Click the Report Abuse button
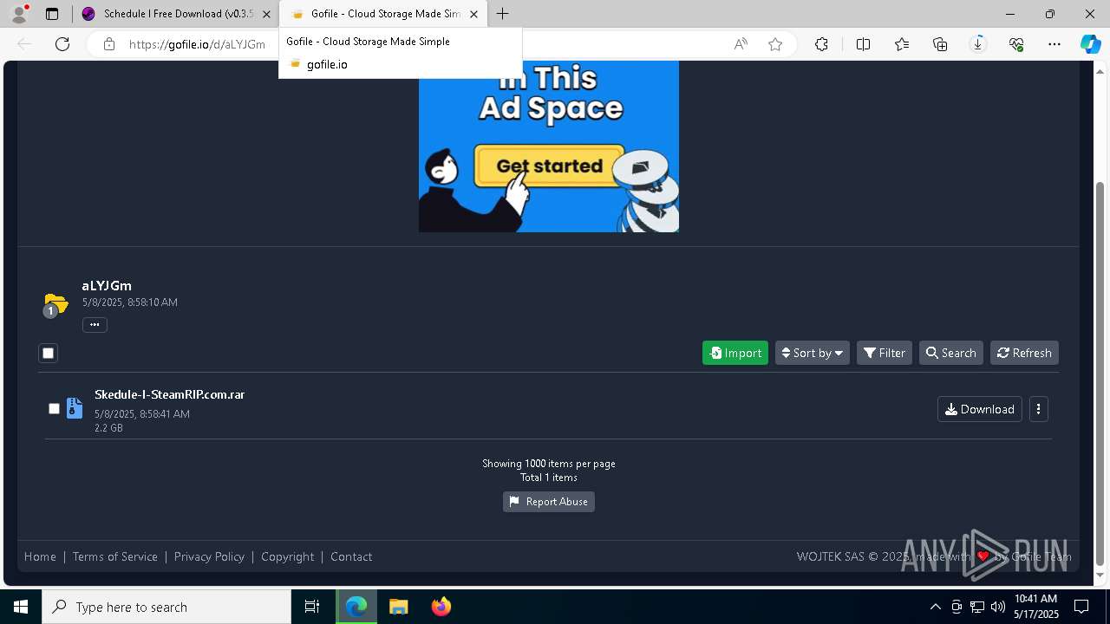Viewport: 1110px width, 624px height. click(549, 502)
